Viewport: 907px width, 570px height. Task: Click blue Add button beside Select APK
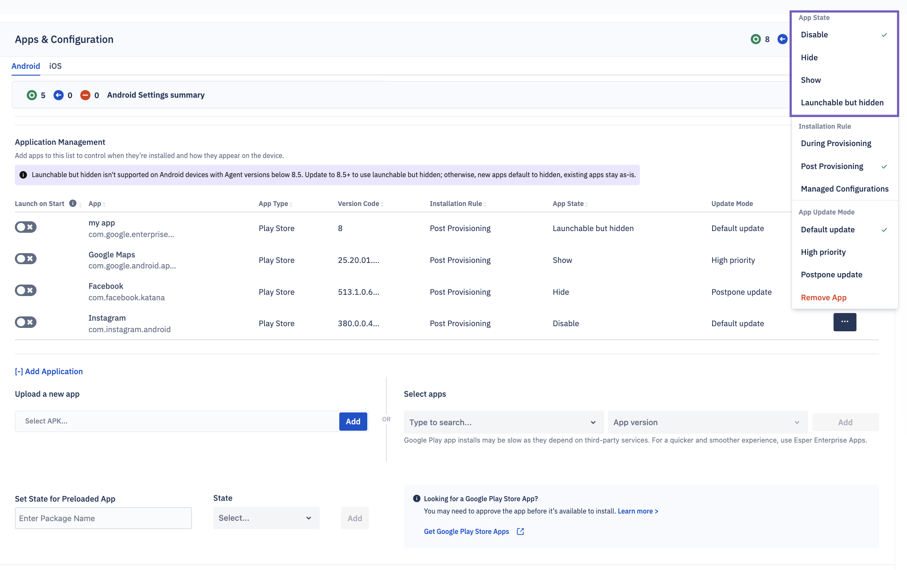(353, 421)
